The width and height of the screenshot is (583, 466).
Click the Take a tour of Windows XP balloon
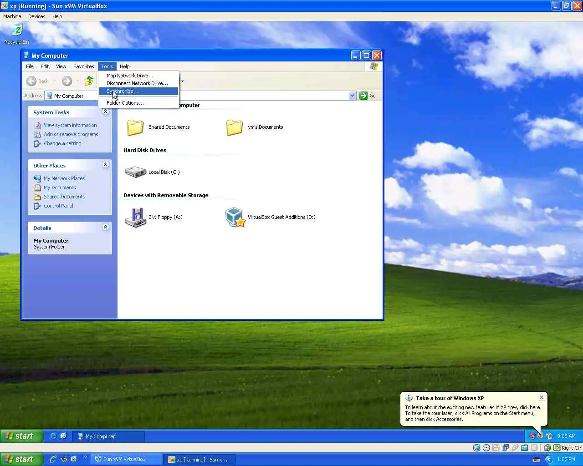click(474, 409)
